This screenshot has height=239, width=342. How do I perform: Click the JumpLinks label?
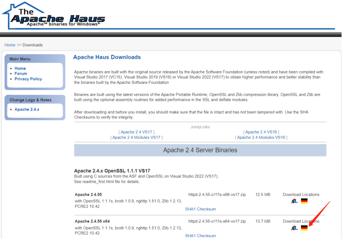point(200,127)
